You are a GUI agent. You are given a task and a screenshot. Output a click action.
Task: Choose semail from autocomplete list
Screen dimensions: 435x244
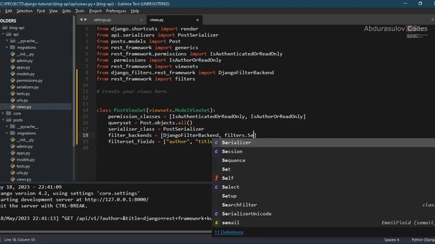click(324, 223)
